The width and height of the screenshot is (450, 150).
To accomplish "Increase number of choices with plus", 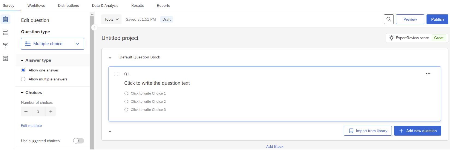I will pyautogui.click(x=51, y=111).
